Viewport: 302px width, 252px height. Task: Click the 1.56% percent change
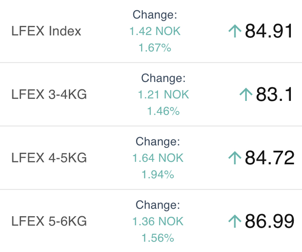coord(158,238)
